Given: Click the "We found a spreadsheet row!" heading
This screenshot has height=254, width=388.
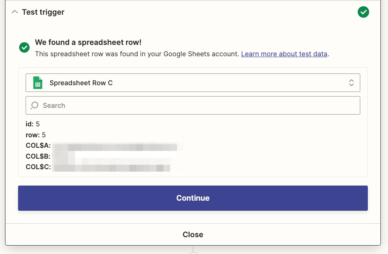Looking at the screenshot, I should pos(88,42).
